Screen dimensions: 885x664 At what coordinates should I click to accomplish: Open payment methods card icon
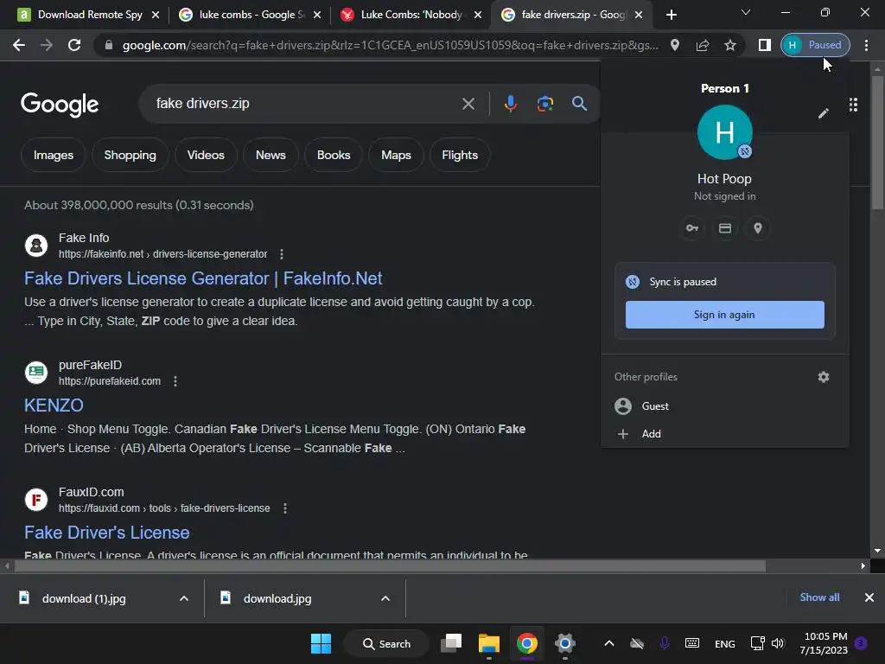(725, 228)
